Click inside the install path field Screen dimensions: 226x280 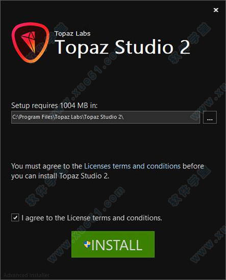pyautogui.click(x=106, y=117)
